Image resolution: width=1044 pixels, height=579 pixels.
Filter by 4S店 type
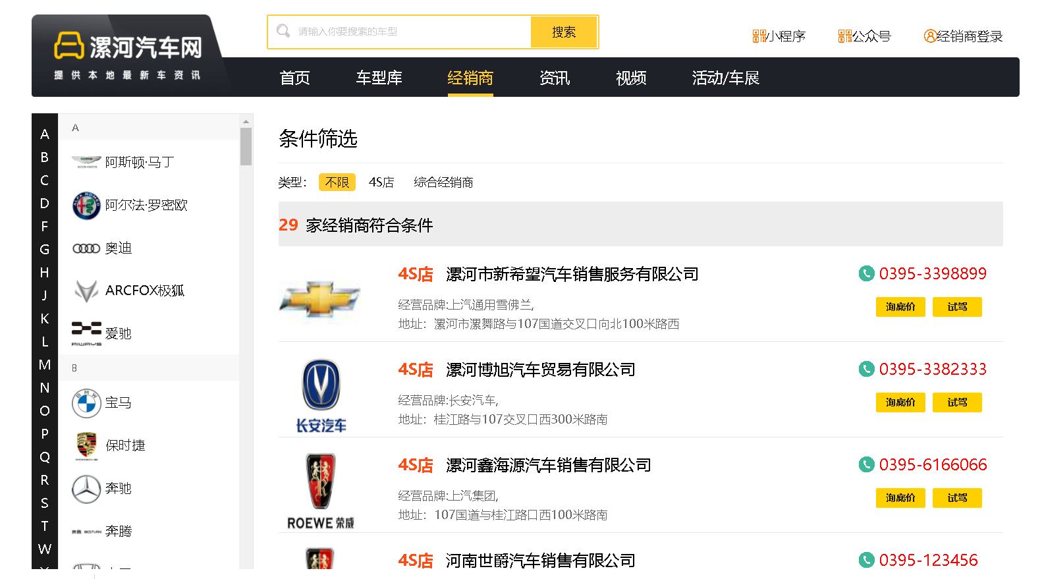tap(381, 182)
